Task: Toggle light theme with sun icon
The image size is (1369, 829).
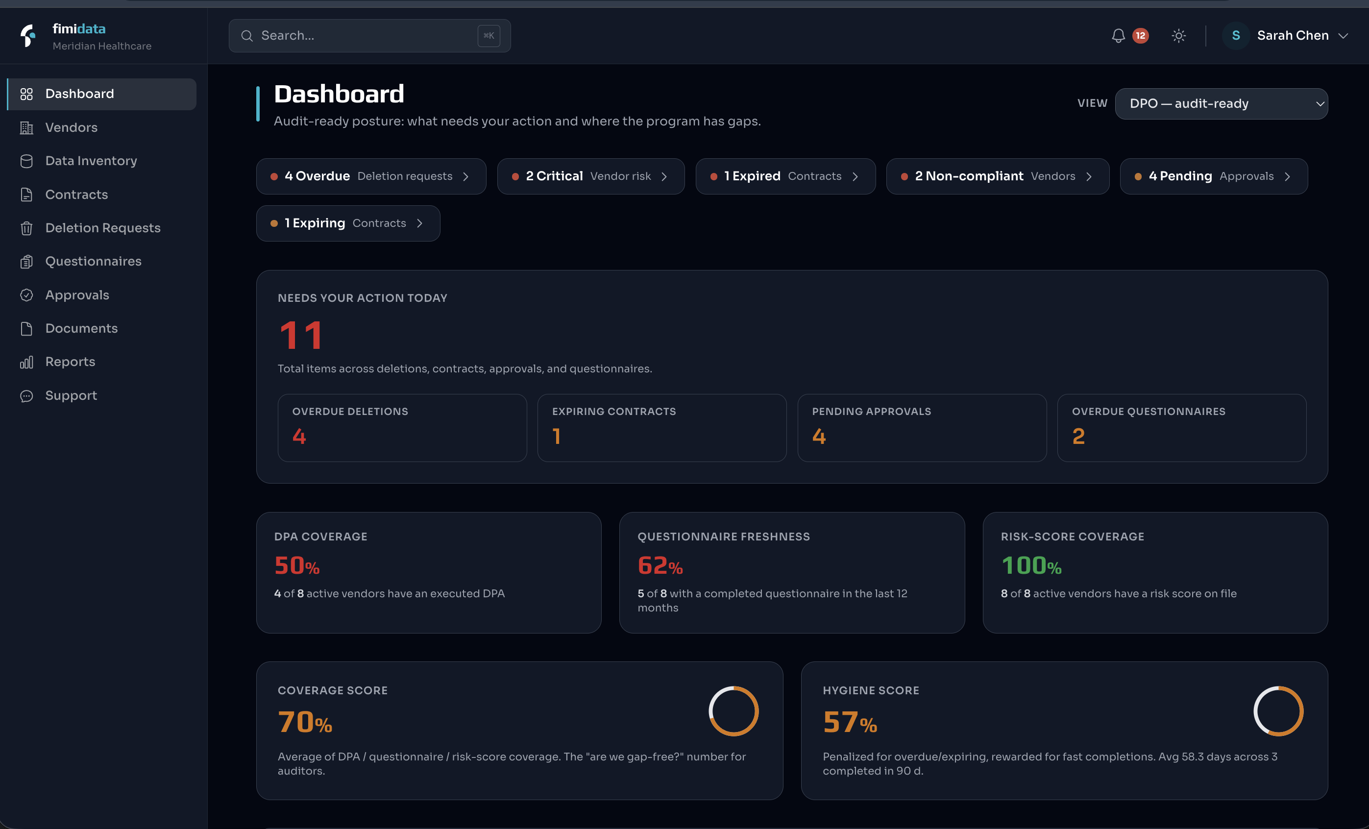Action: [x=1178, y=36]
